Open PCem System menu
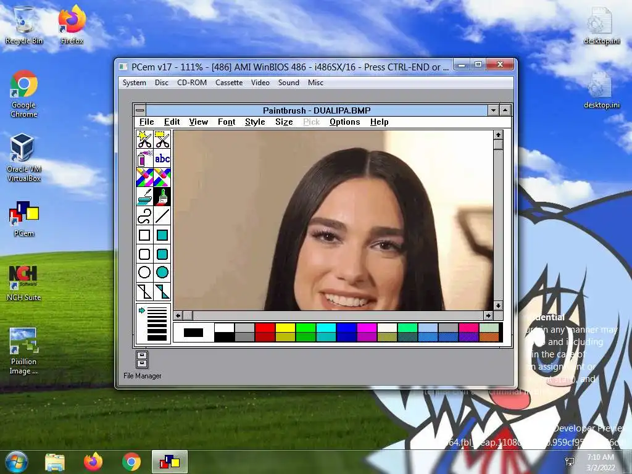Screen dimensions: 632x474 134,83
